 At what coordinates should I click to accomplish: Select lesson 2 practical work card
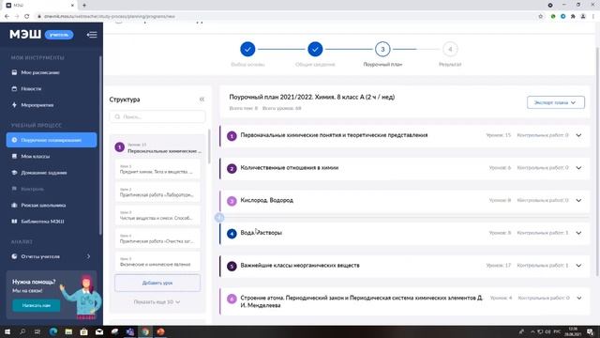tap(157, 192)
